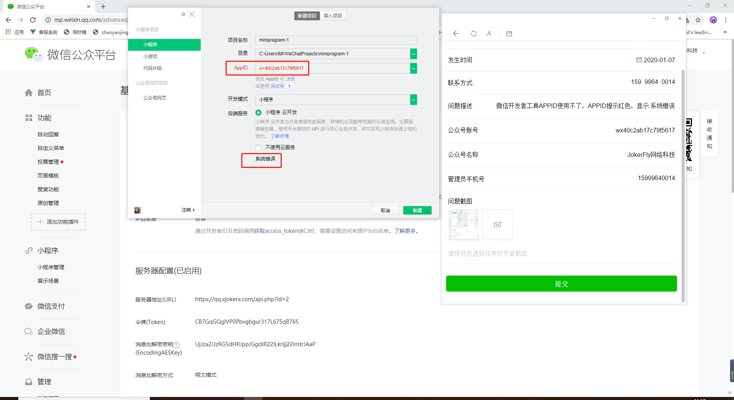
Task: Open the Chrome apps grid bookmark 应用
Action: 15,32
